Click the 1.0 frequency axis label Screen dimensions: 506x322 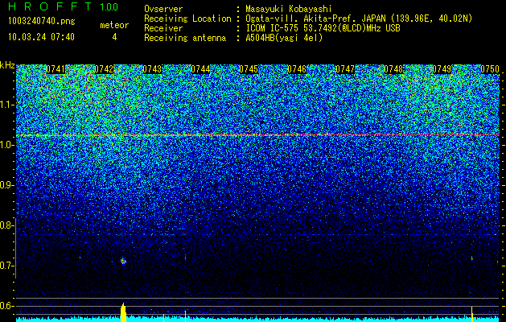(6, 145)
